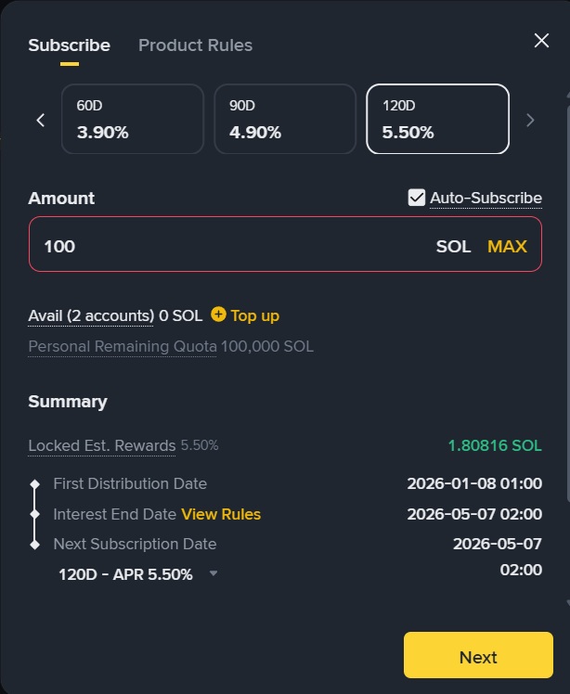The width and height of the screenshot is (570, 694).
Task: Select the 90D 4.90% duration option
Action: tap(284, 119)
